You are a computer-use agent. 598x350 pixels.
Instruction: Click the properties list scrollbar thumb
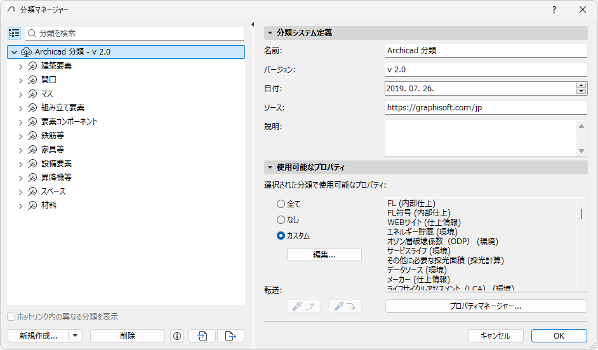click(x=581, y=214)
